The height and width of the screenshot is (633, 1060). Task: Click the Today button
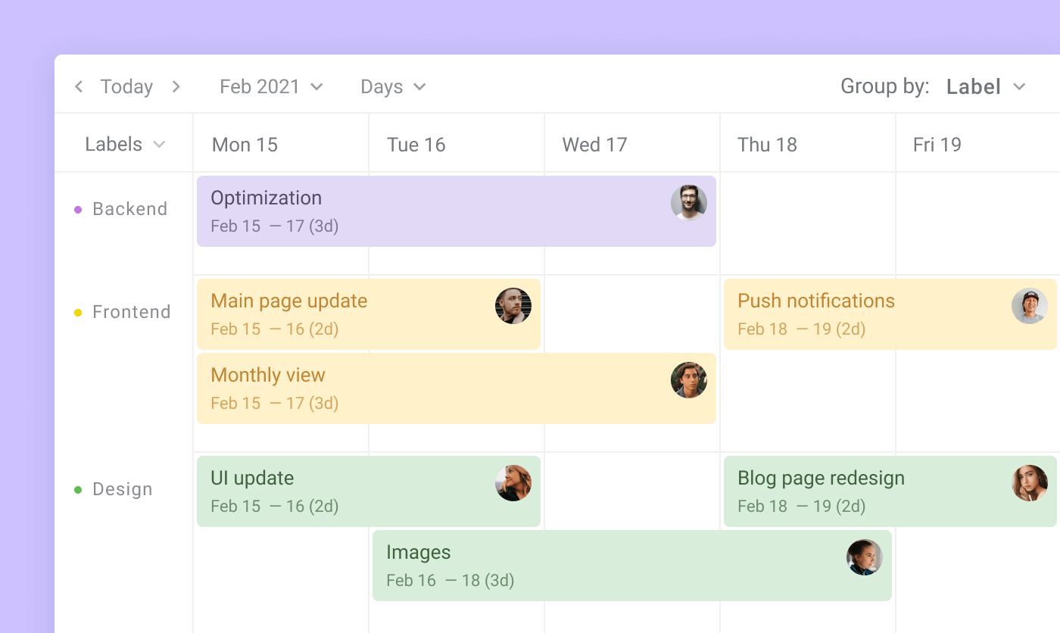pyautogui.click(x=126, y=86)
